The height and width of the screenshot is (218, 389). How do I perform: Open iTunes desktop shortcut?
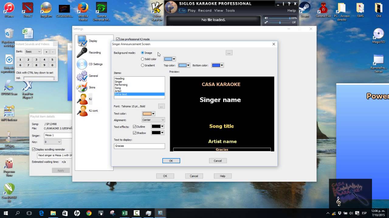click(9, 10)
